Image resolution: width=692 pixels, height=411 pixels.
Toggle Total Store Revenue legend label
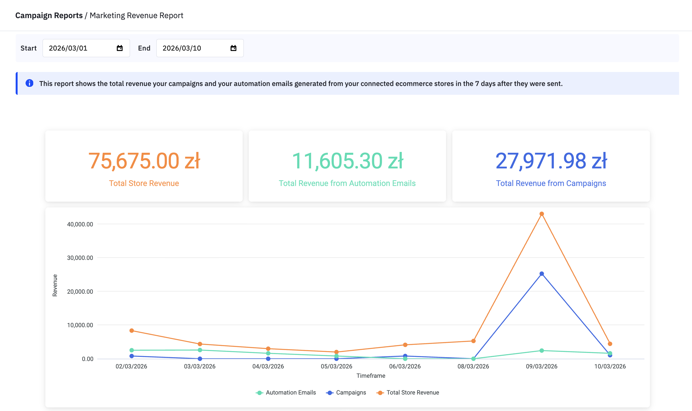click(x=413, y=392)
